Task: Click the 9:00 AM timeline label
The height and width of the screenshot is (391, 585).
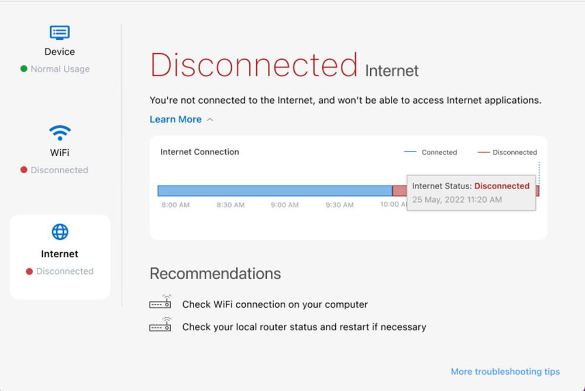Action: point(285,205)
